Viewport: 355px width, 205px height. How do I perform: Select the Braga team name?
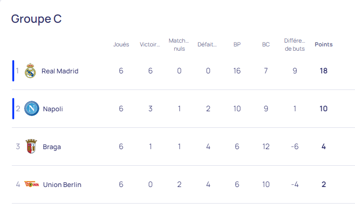52,147
